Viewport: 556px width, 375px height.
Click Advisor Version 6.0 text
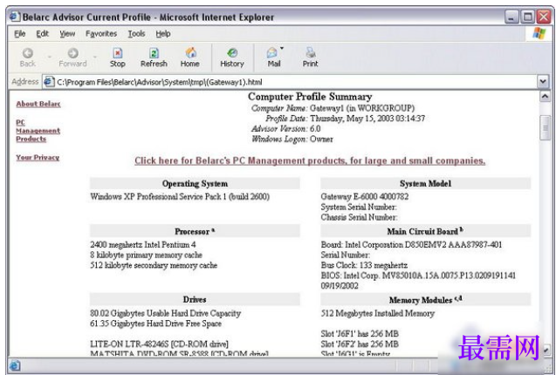285,129
